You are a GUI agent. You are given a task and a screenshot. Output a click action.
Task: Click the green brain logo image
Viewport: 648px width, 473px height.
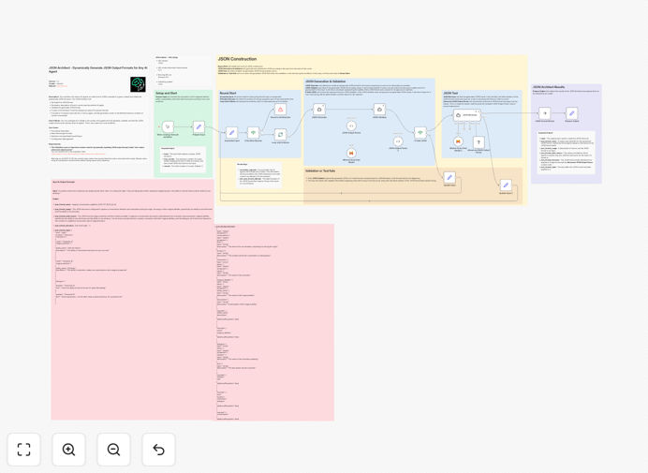point(138,84)
